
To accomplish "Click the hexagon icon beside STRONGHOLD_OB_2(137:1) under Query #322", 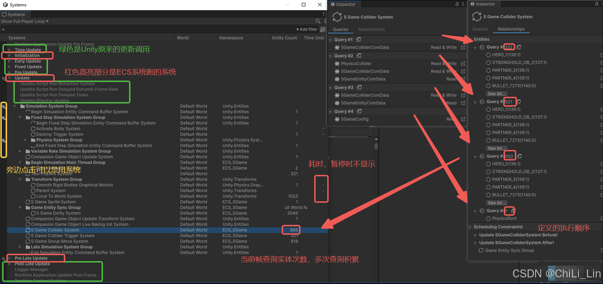I will coord(489,63).
